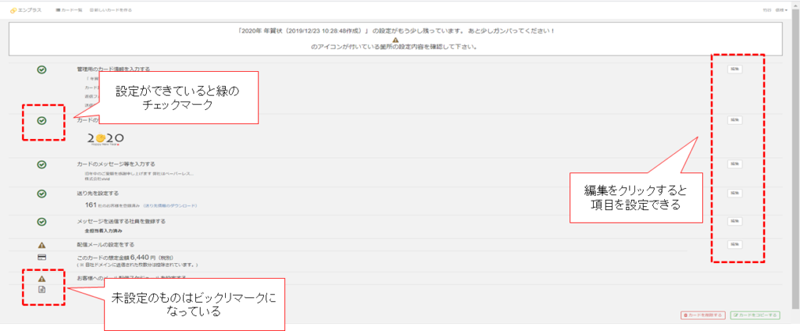
Task: Click warning icon beside 配信メールの設定をする
Action: 42,245
